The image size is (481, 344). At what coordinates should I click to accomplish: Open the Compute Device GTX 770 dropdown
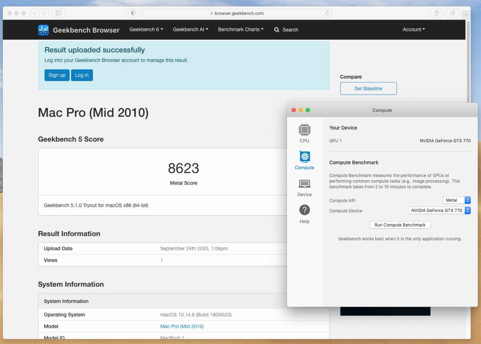point(439,210)
